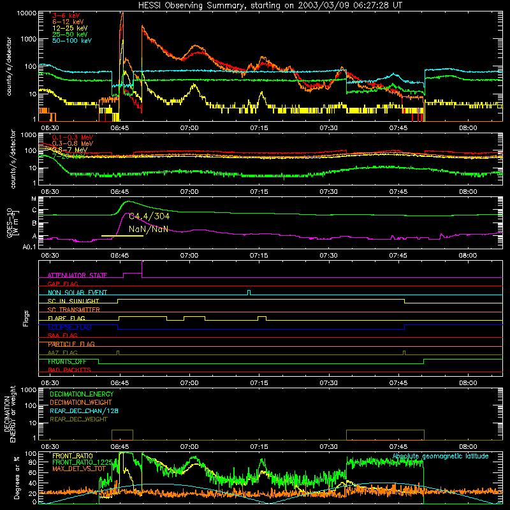Click the green 25-50 keV legend label
Viewport: 510px width, 510px height.
point(70,34)
